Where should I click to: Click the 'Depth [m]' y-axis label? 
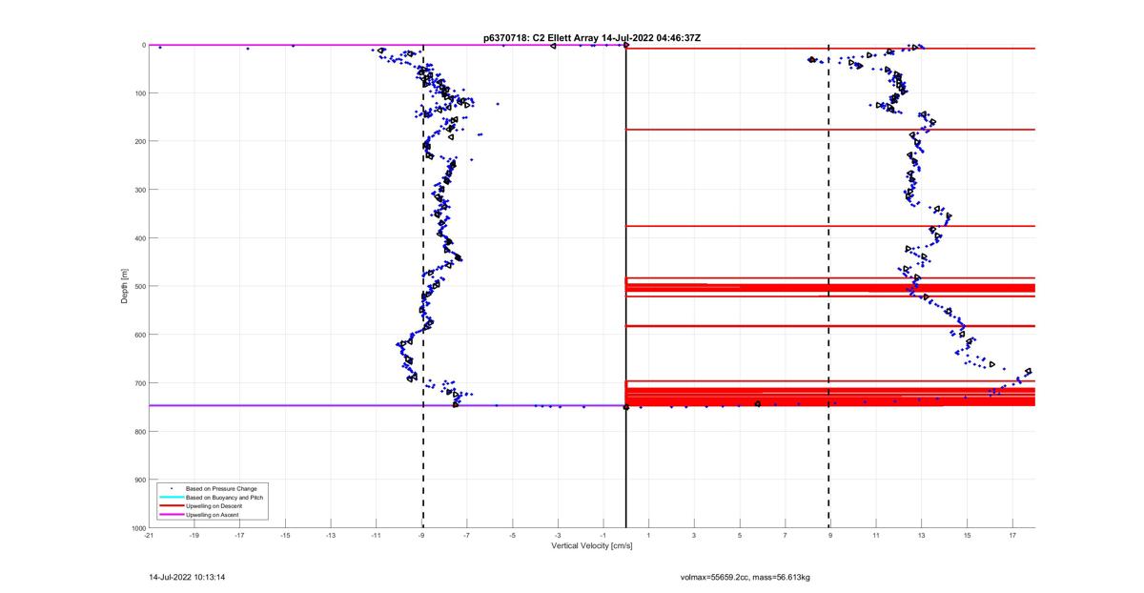point(125,286)
